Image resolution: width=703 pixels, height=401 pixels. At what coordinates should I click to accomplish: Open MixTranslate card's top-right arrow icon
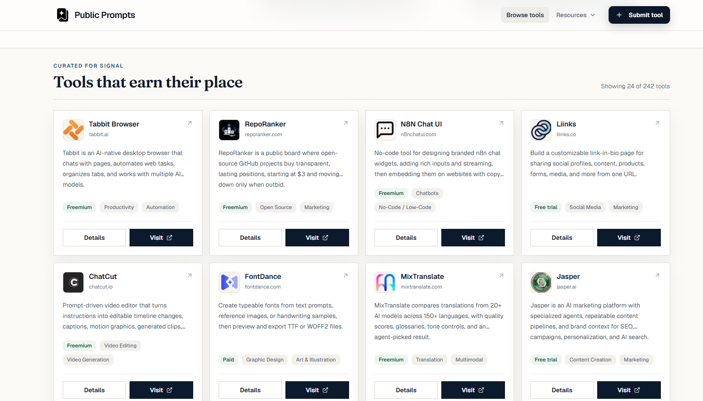501,275
